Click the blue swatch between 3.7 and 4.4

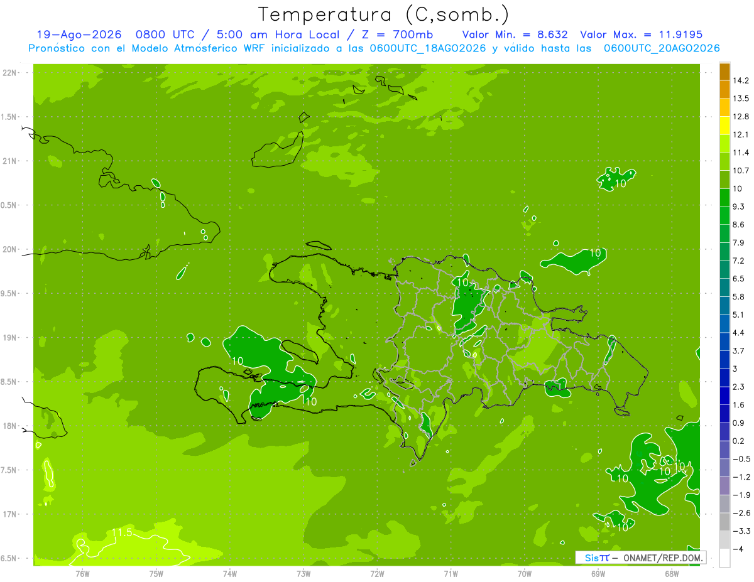point(724,341)
